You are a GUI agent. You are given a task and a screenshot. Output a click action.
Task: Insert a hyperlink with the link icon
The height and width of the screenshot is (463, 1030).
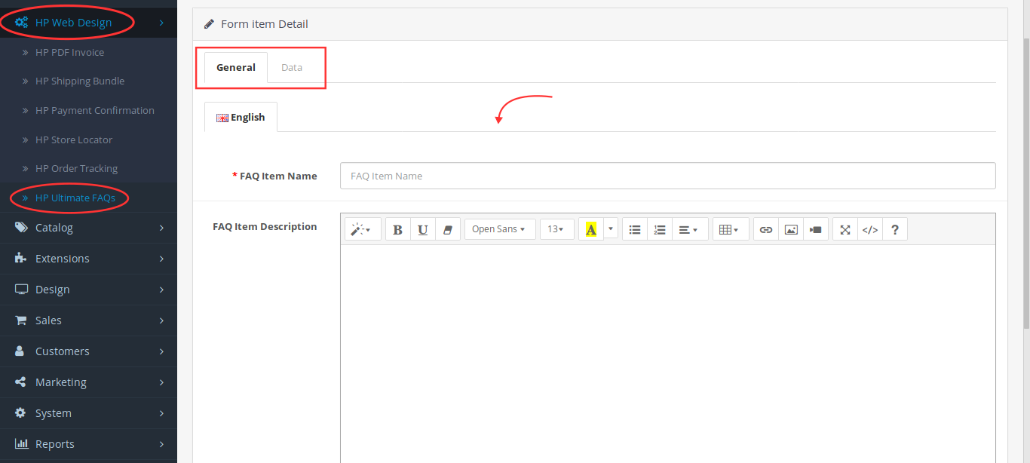click(x=766, y=229)
